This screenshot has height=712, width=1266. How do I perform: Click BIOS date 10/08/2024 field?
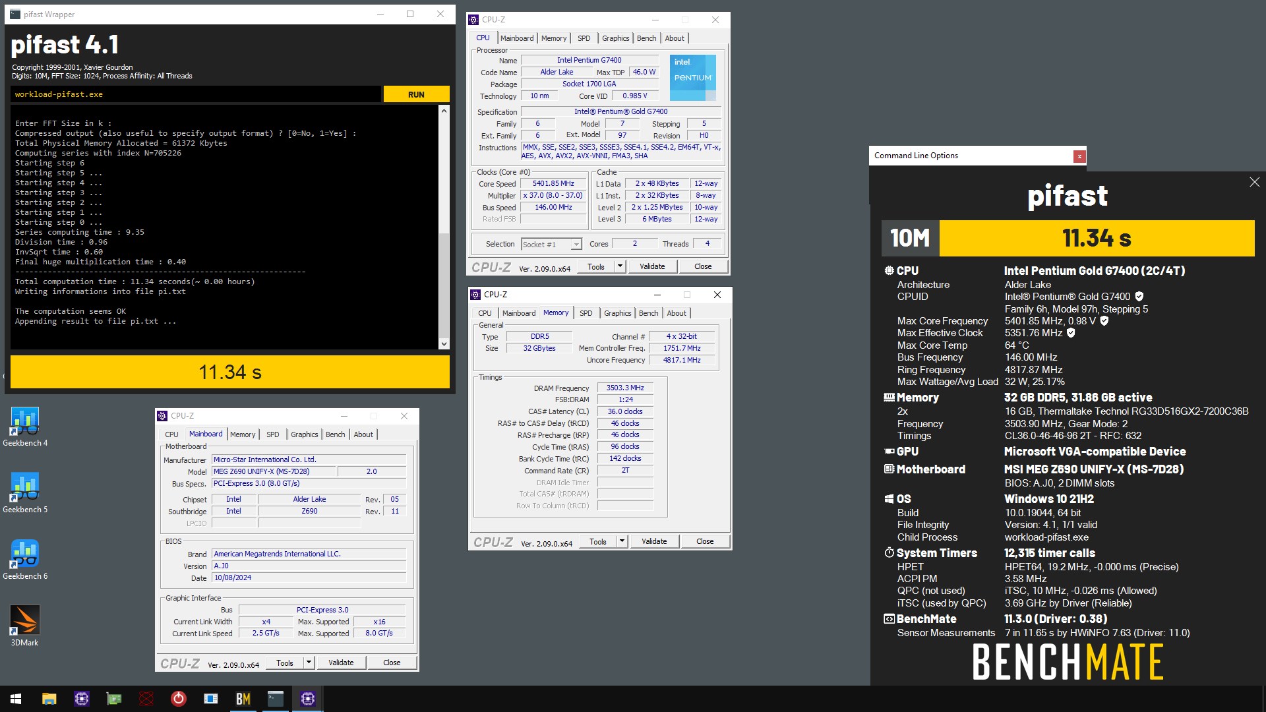[x=309, y=578]
